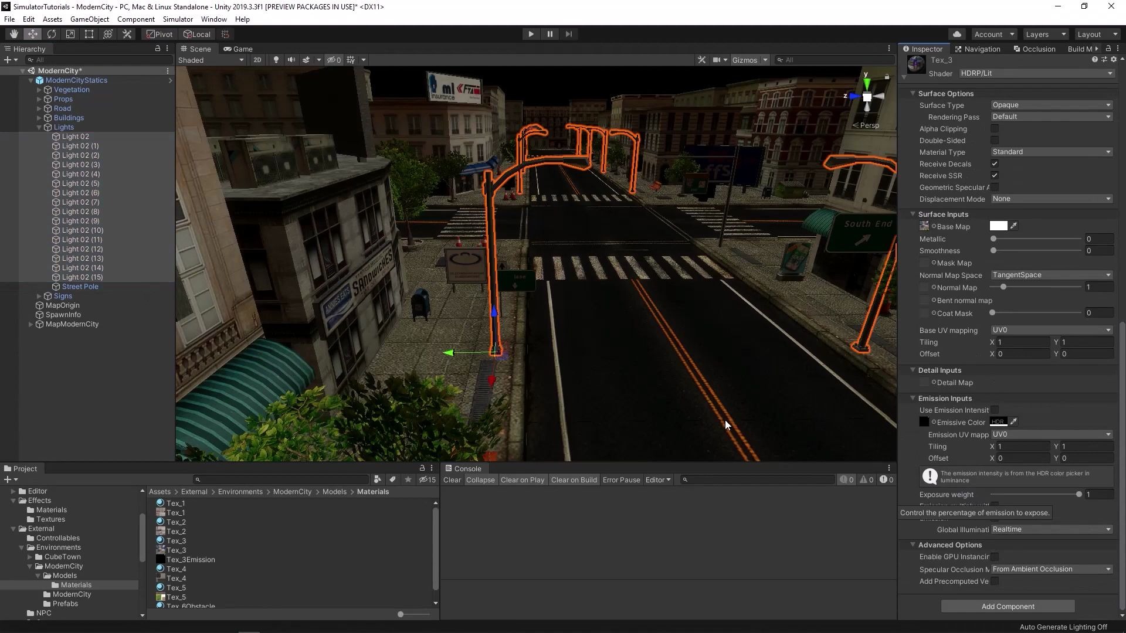Select the Move tool in the toolbar
Image resolution: width=1126 pixels, height=633 pixels.
(x=33, y=33)
